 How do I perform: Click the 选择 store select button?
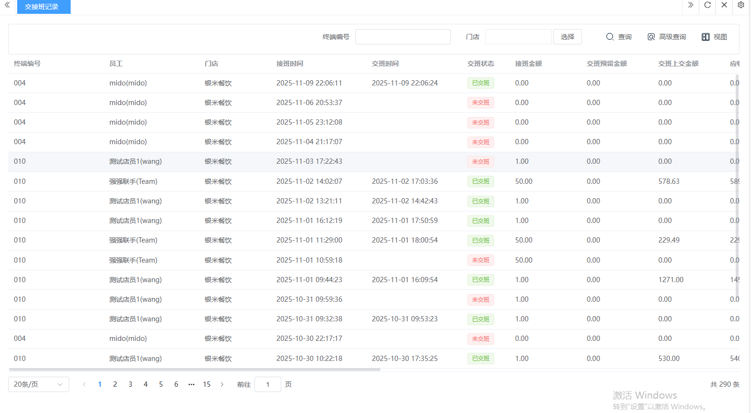[567, 37]
